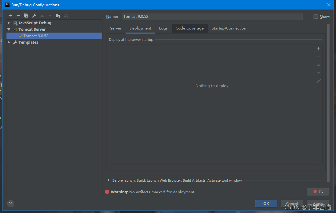Image resolution: width=336 pixels, height=213 pixels.
Task: Move configuration down arrow in left toolbar
Action: [x=50, y=16]
